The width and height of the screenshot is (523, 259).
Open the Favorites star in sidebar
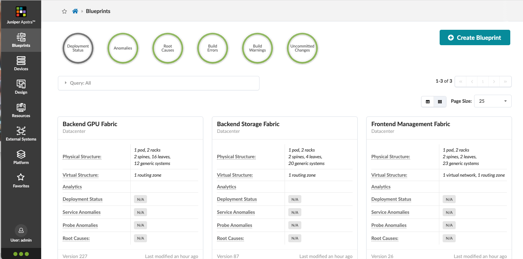tap(21, 180)
